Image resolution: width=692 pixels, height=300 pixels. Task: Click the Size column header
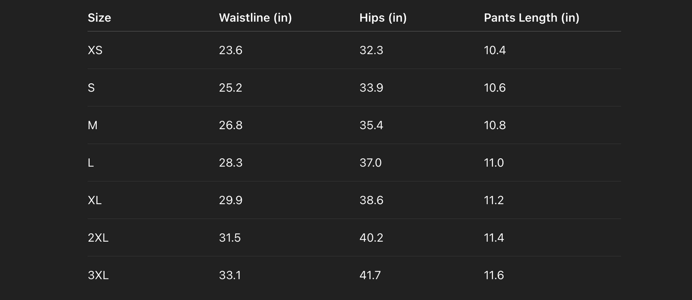[99, 18]
